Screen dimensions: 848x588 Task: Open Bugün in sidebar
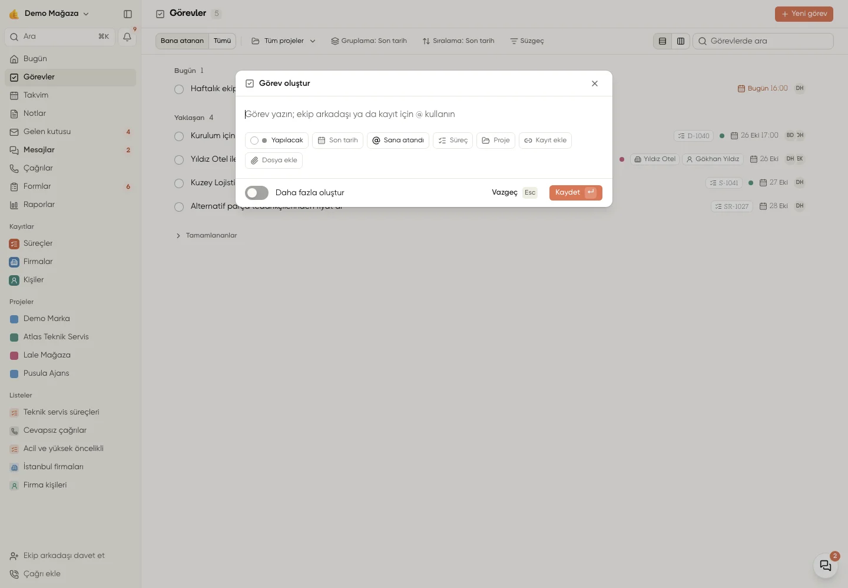(71, 59)
